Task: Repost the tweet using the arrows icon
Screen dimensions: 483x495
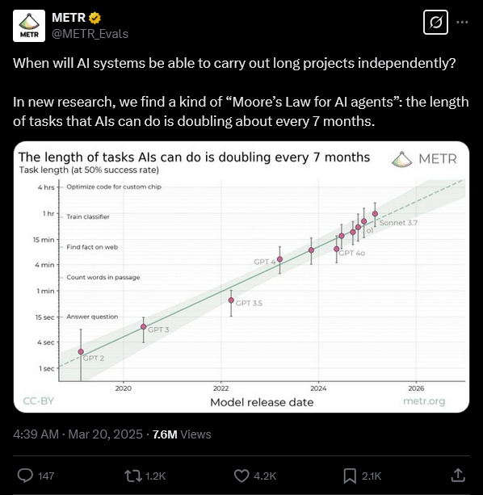Action: pos(132,476)
